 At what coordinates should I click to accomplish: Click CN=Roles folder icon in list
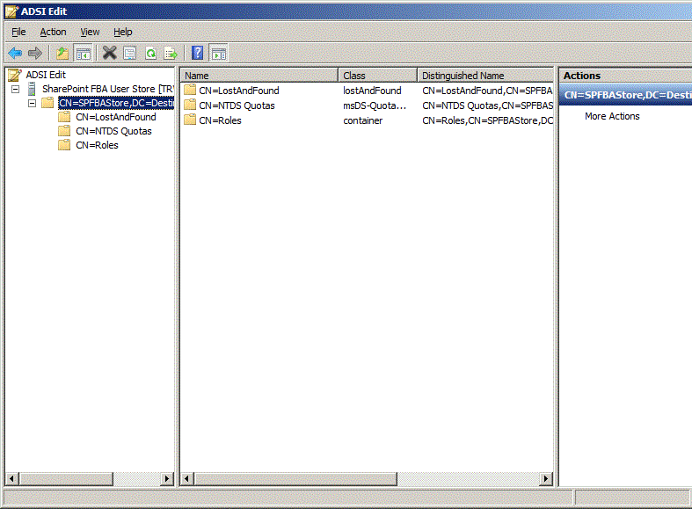[190, 120]
